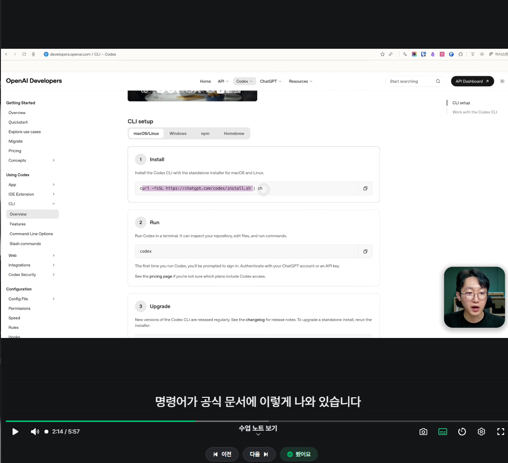Screen dimensions: 508x463
Task: Open the Codex dropdown in top navigation
Action: [x=244, y=81]
